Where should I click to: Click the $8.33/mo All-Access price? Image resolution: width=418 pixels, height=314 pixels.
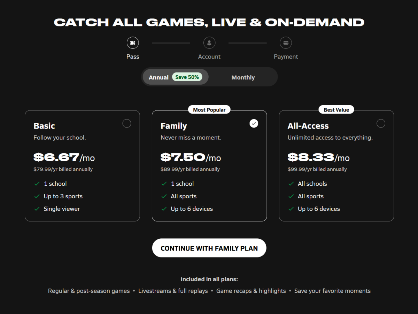[x=318, y=158]
